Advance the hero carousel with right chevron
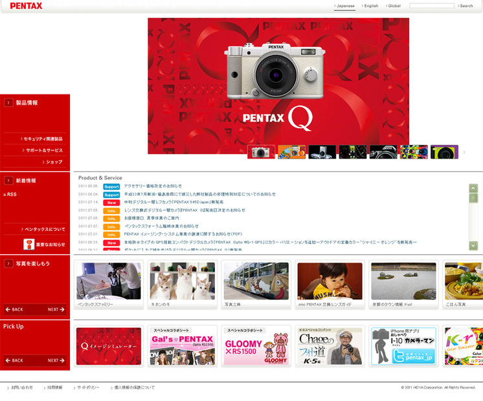This screenshot has width=483, height=401. (x=464, y=152)
